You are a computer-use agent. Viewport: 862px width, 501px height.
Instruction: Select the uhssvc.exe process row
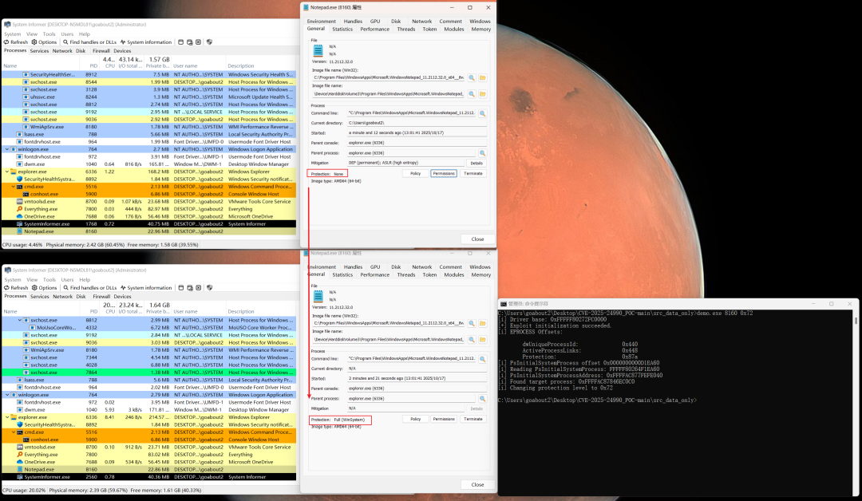pos(43,97)
